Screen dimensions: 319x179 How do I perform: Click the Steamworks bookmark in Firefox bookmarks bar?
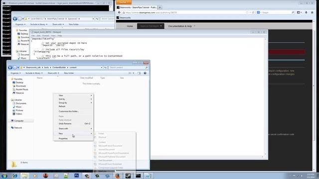[x=124, y=18]
